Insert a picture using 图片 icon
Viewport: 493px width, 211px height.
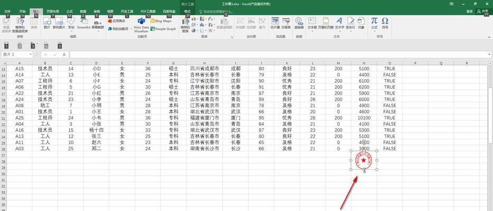coord(47,22)
